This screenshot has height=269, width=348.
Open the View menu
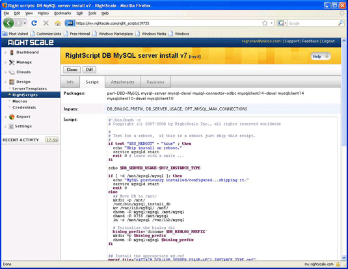coord(29,13)
